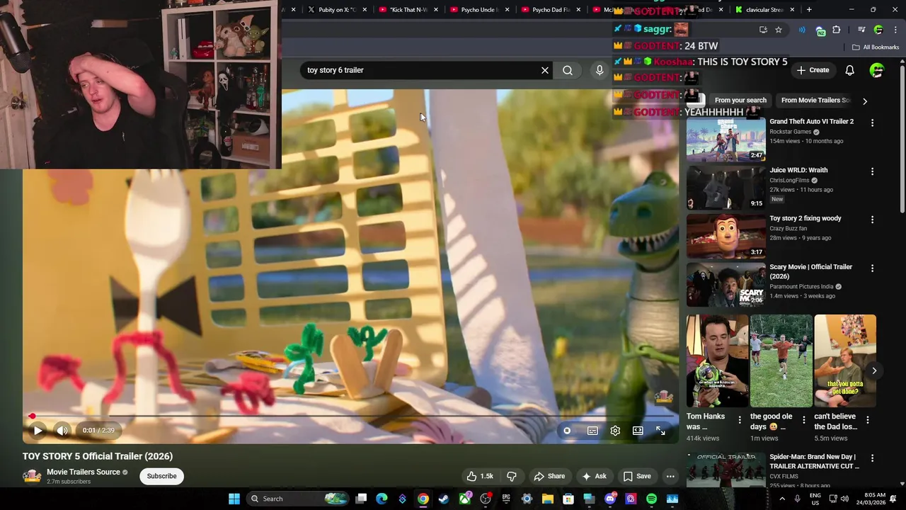Click the Ask button under the video

coord(594,476)
